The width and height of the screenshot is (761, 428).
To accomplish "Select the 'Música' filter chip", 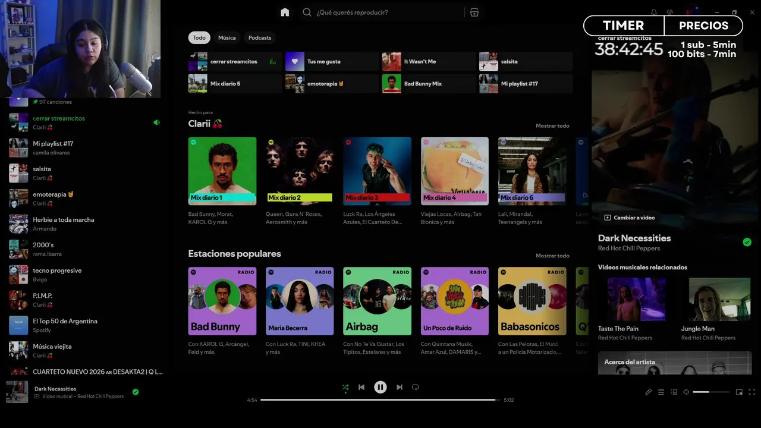I will coord(227,37).
